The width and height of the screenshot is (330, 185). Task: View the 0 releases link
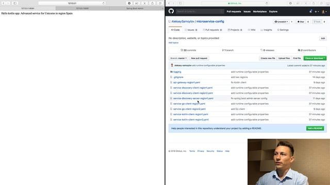pyautogui.click(x=267, y=50)
